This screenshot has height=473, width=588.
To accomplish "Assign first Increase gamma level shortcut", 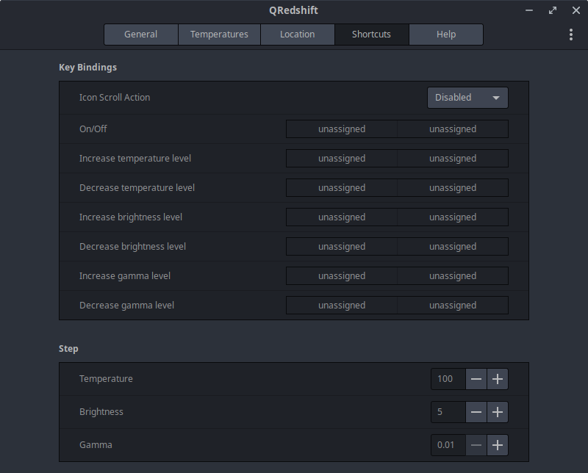I will click(342, 276).
